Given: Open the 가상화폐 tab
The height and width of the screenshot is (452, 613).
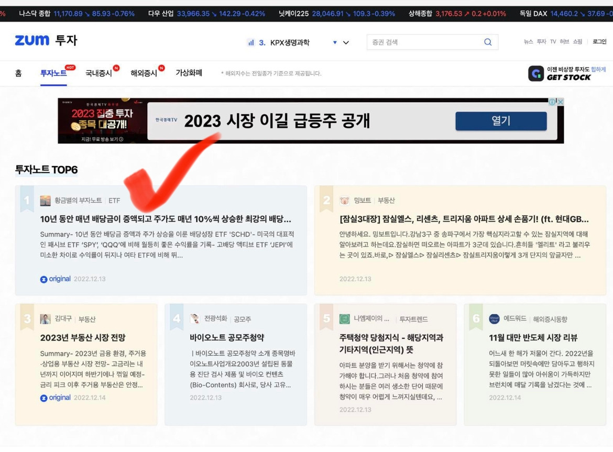Looking at the screenshot, I should click(189, 73).
